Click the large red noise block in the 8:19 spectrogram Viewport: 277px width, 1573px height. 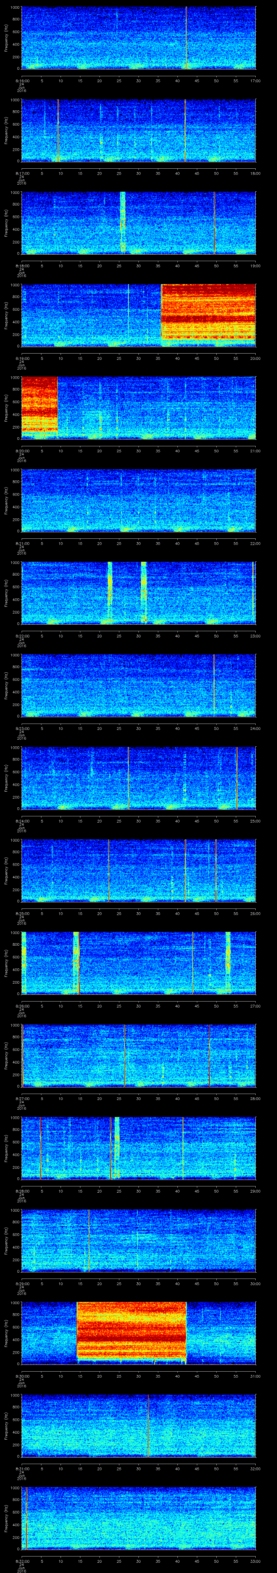point(208,312)
